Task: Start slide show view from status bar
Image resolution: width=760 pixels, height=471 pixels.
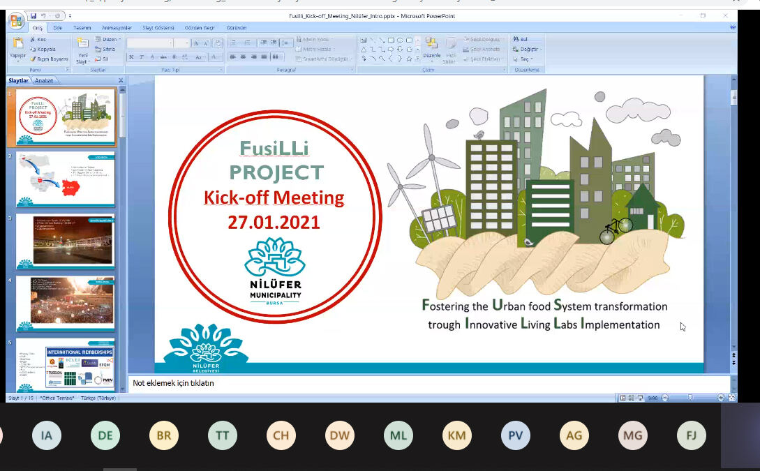Action: point(640,398)
